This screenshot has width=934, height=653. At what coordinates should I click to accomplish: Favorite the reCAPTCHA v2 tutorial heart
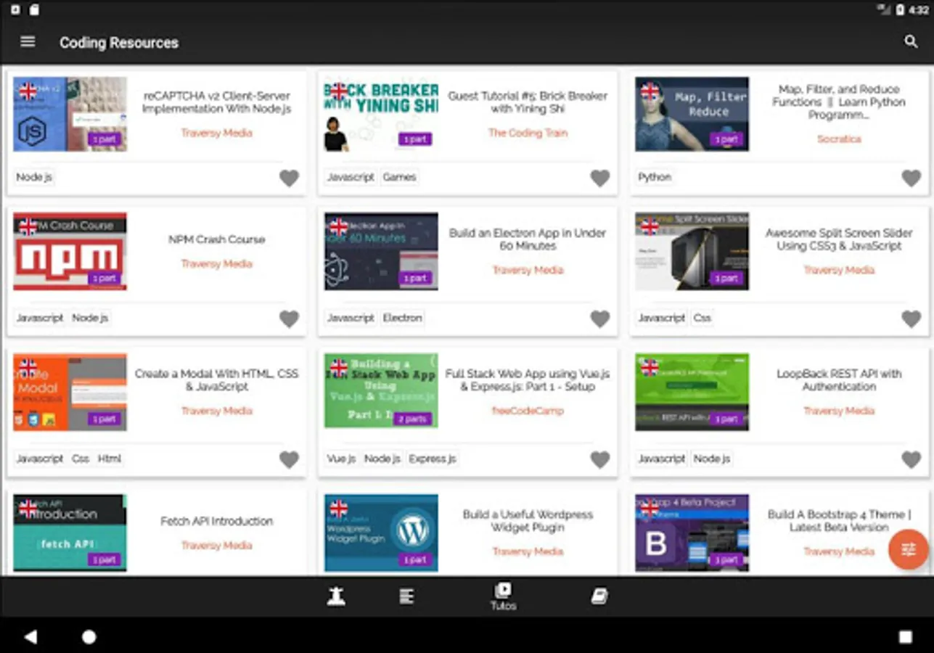[x=289, y=178]
